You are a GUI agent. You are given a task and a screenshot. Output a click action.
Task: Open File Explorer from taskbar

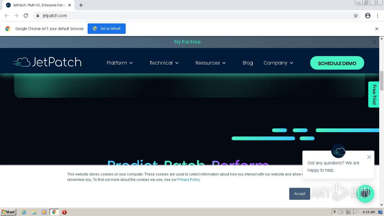pyautogui.click(x=34, y=212)
